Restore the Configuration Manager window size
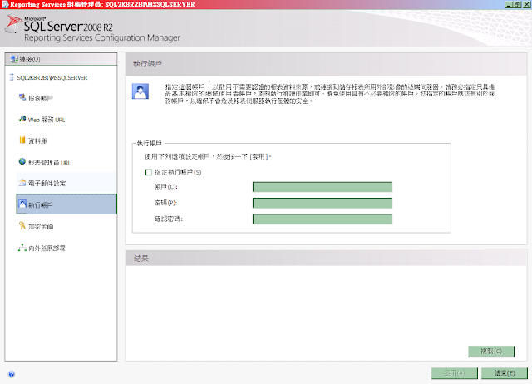Viewport: 532px width, 384px height. [517, 4]
